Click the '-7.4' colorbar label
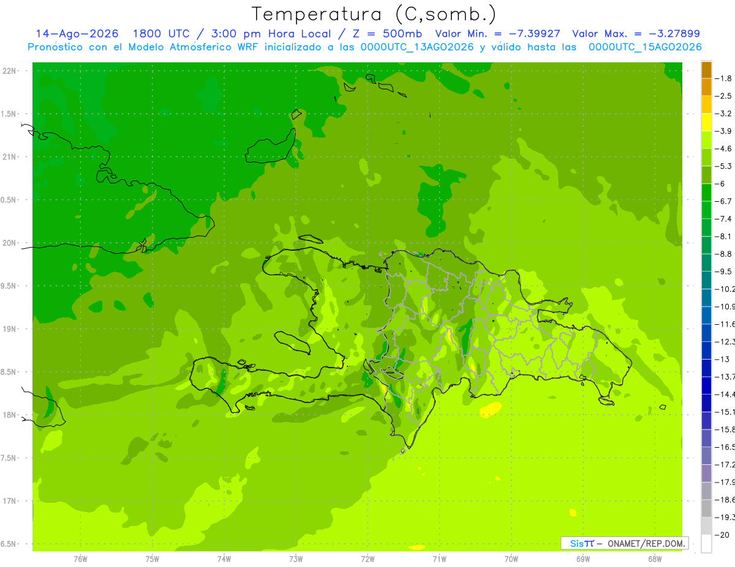Viewport: 735px width, 567px height. coord(724,219)
